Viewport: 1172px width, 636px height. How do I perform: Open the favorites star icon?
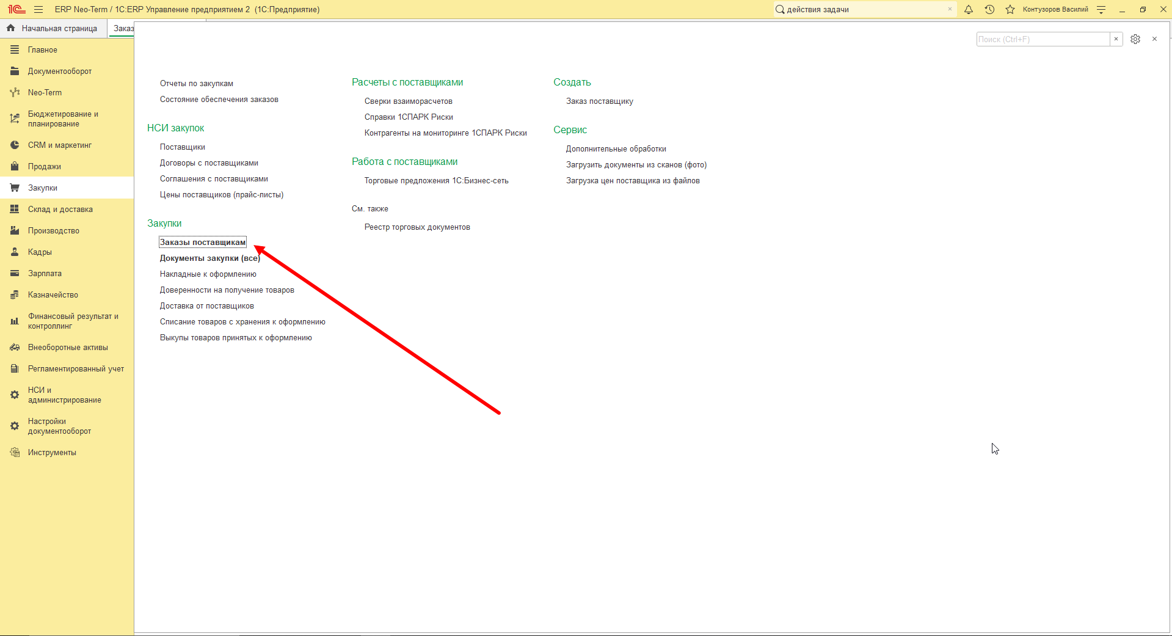(x=1010, y=9)
